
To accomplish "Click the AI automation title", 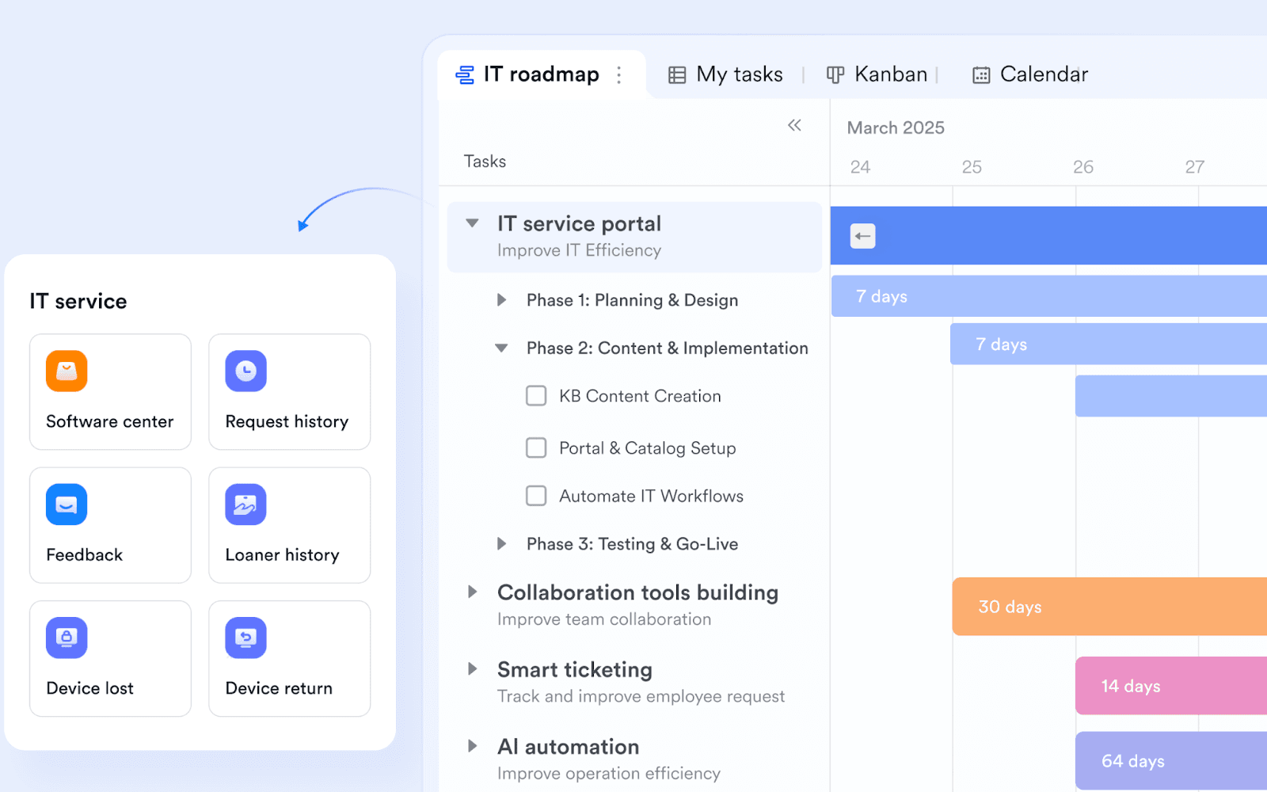I will (569, 747).
